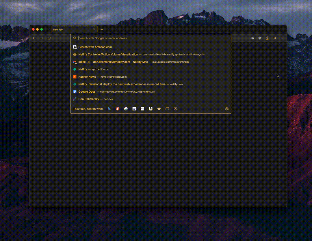
Task: Search open tabs using the tab icon
Action: pos(167,109)
